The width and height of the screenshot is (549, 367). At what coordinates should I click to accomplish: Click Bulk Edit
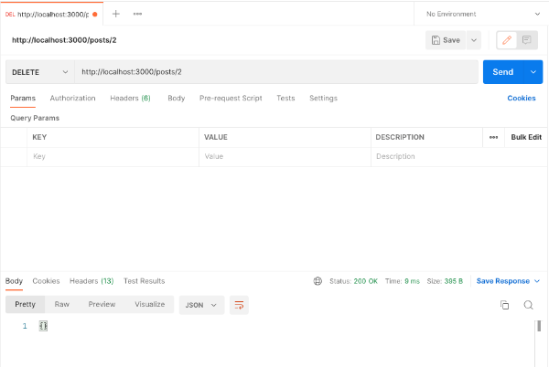tap(526, 137)
